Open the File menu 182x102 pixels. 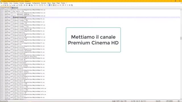click(1, 3)
